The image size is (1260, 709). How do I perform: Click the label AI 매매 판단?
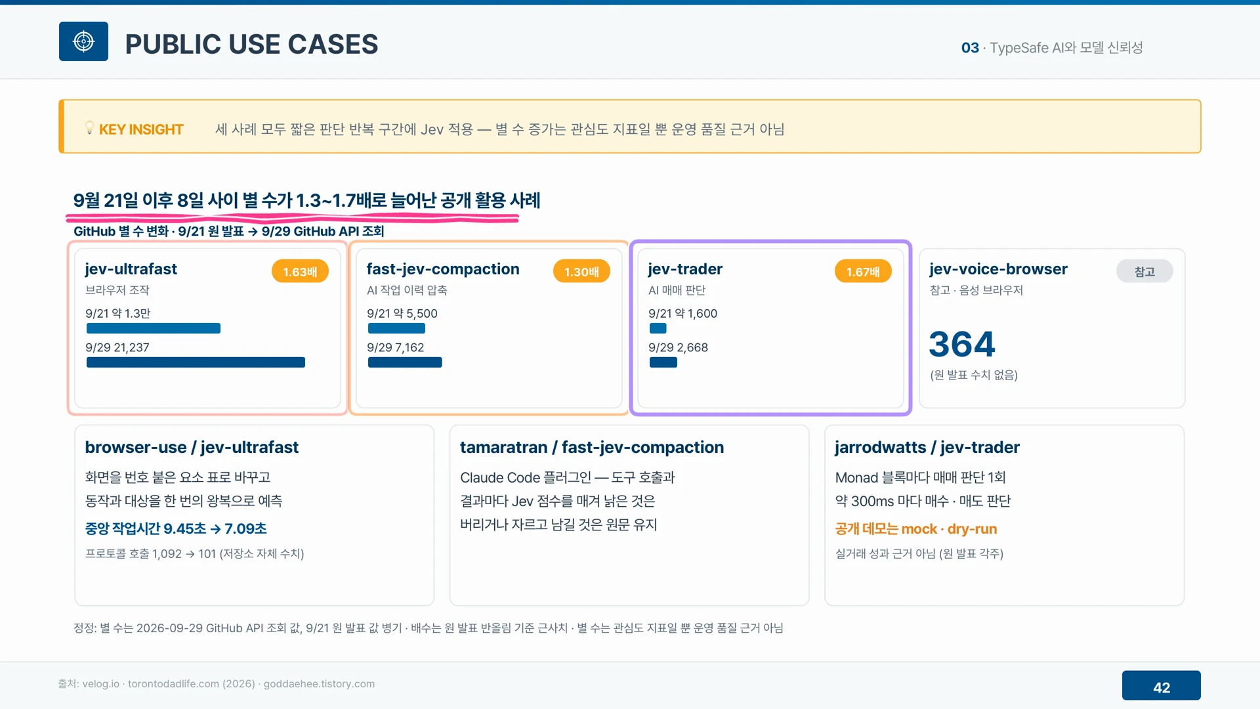coord(677,290)
